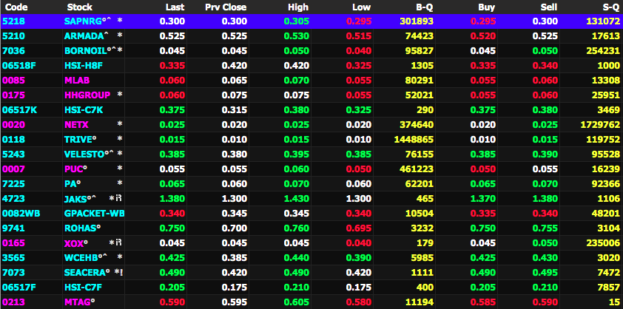Click stock code 7073
This screenshot has height=309, width=623.
click(13, 273)
